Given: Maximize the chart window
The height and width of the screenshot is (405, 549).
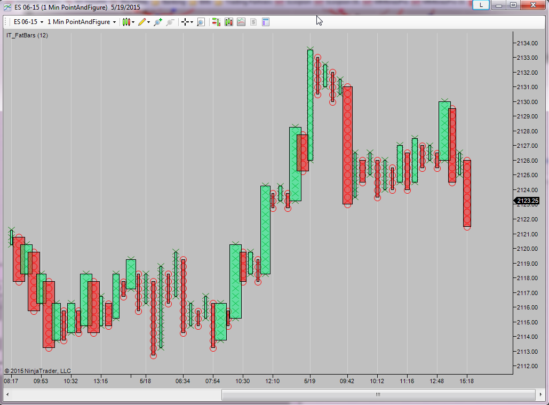Looking at the screenshot, I should click(x=513, y=5).
